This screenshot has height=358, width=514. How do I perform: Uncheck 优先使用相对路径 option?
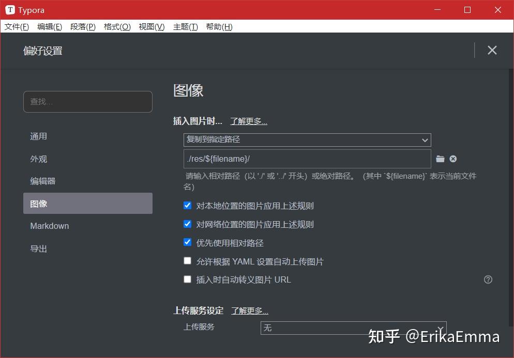(x=187, y=242)
